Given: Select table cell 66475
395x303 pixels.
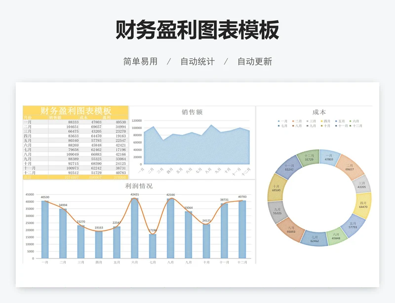Looking at the screenshot, I should (73, 131).
